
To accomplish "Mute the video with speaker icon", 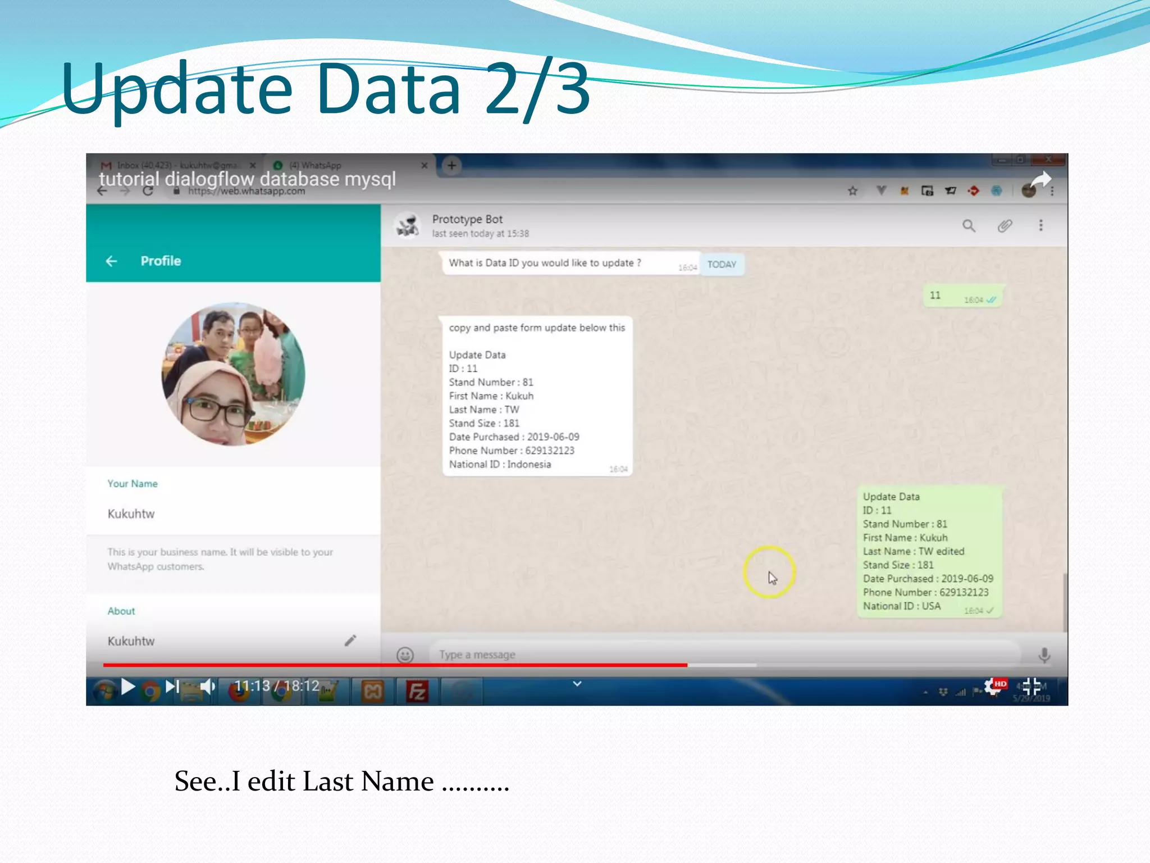I will pyautogui.click(x=207, y=686).
